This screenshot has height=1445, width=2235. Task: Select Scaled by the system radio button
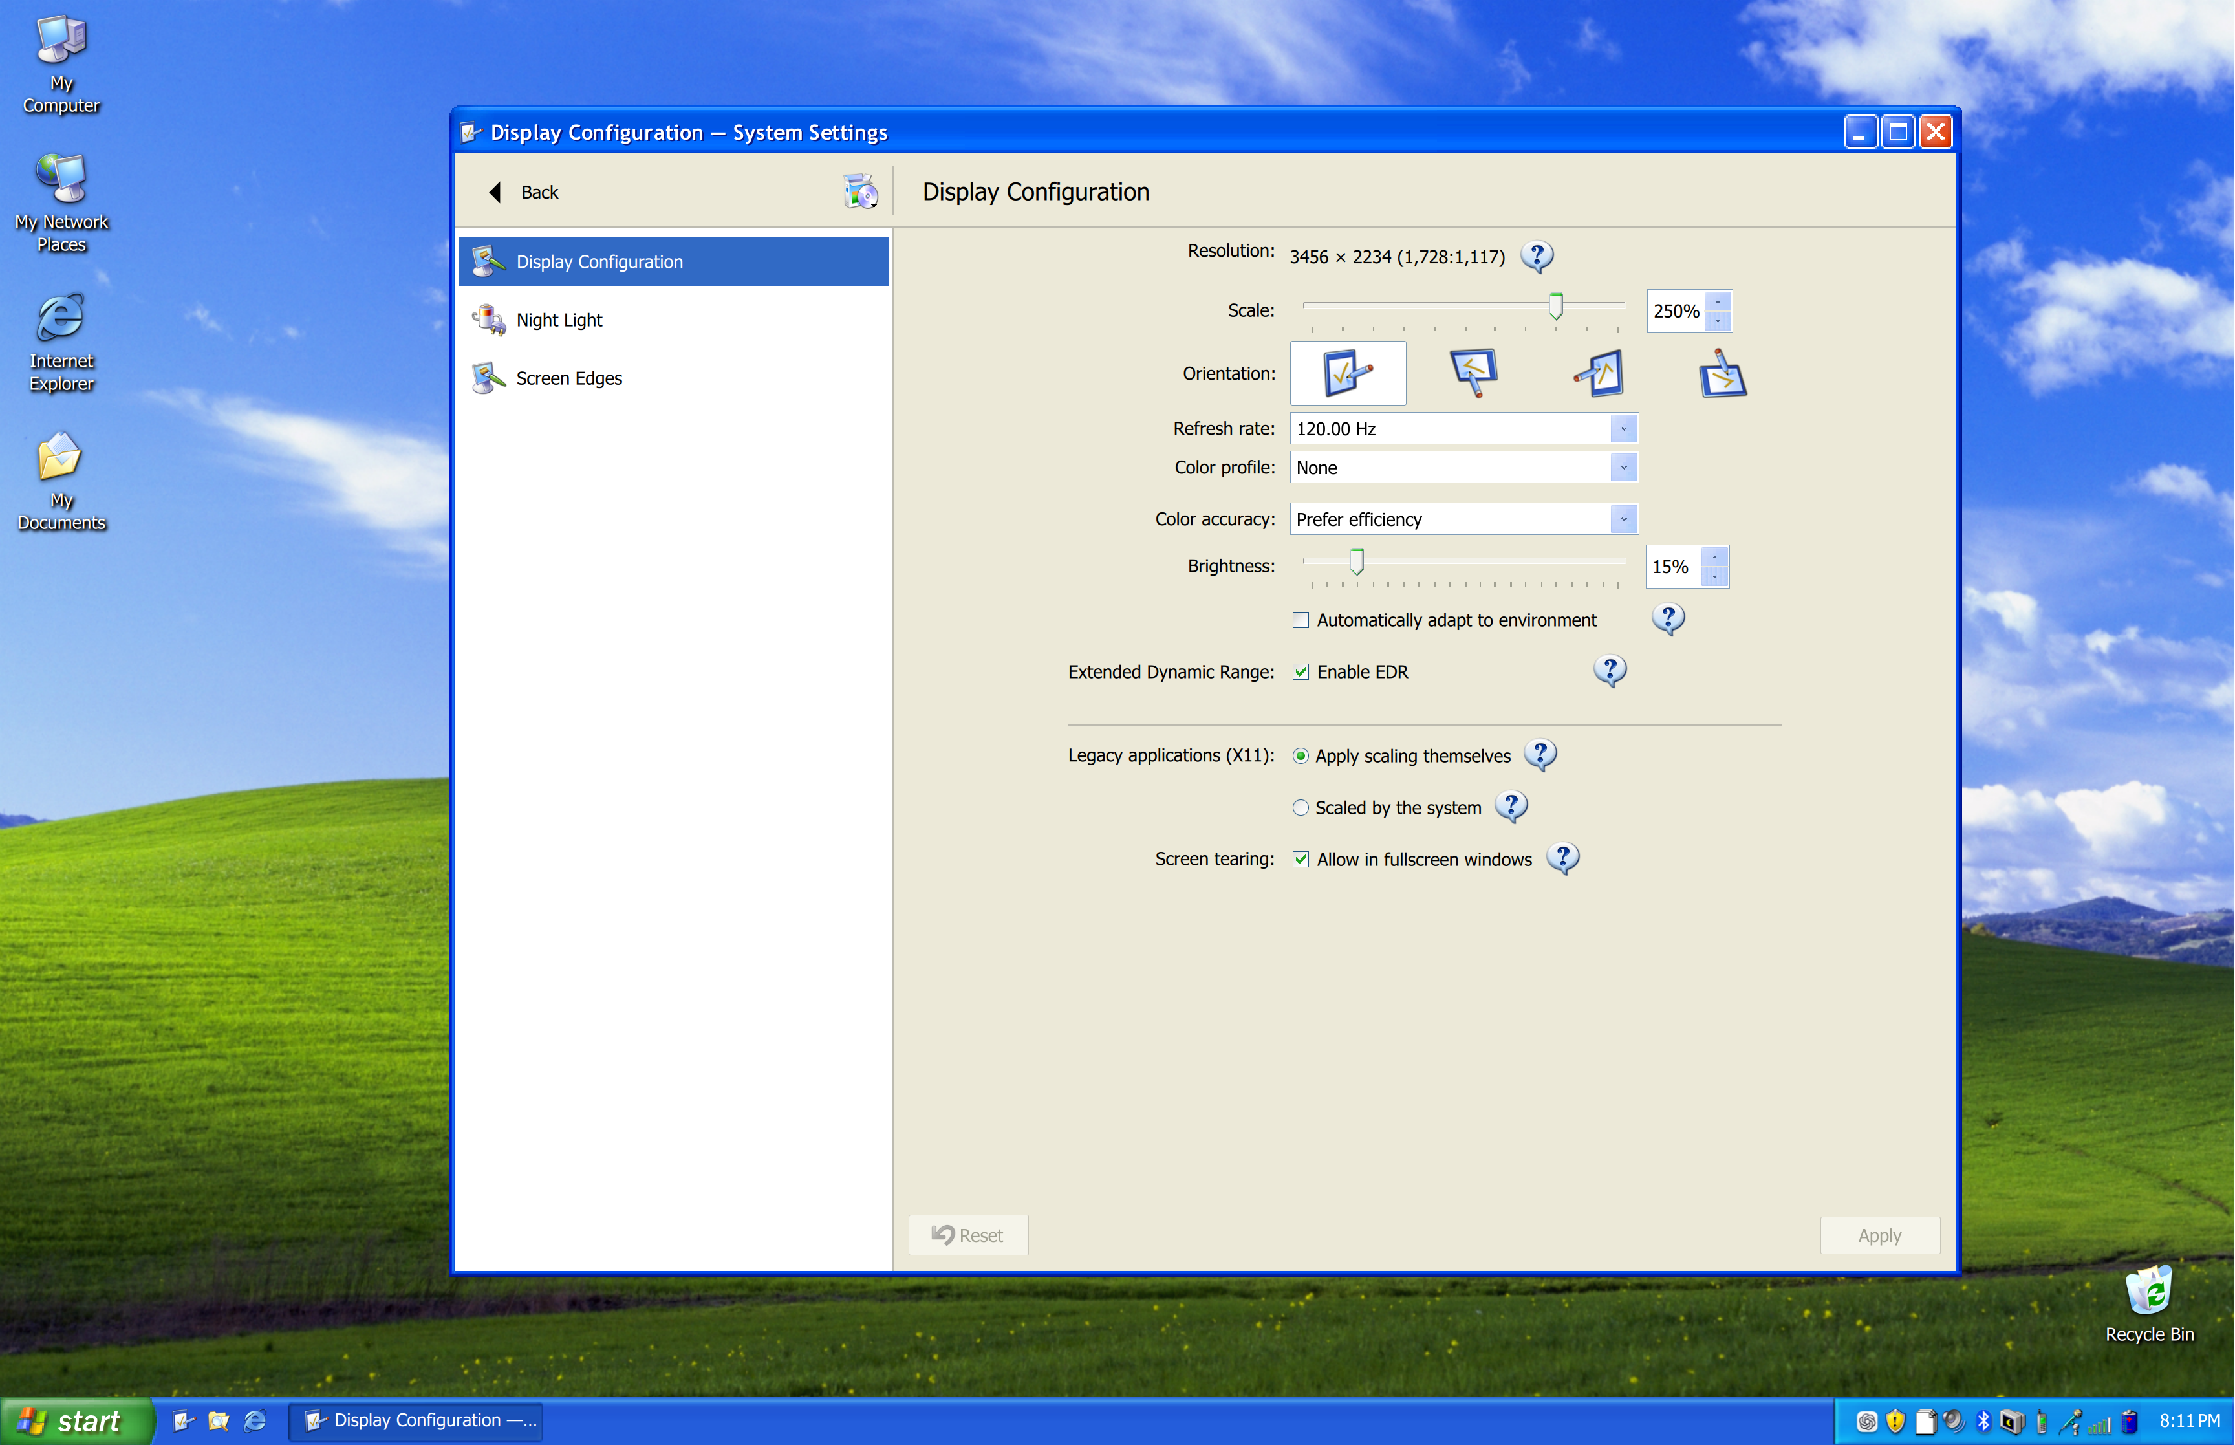pos(1300,808)
